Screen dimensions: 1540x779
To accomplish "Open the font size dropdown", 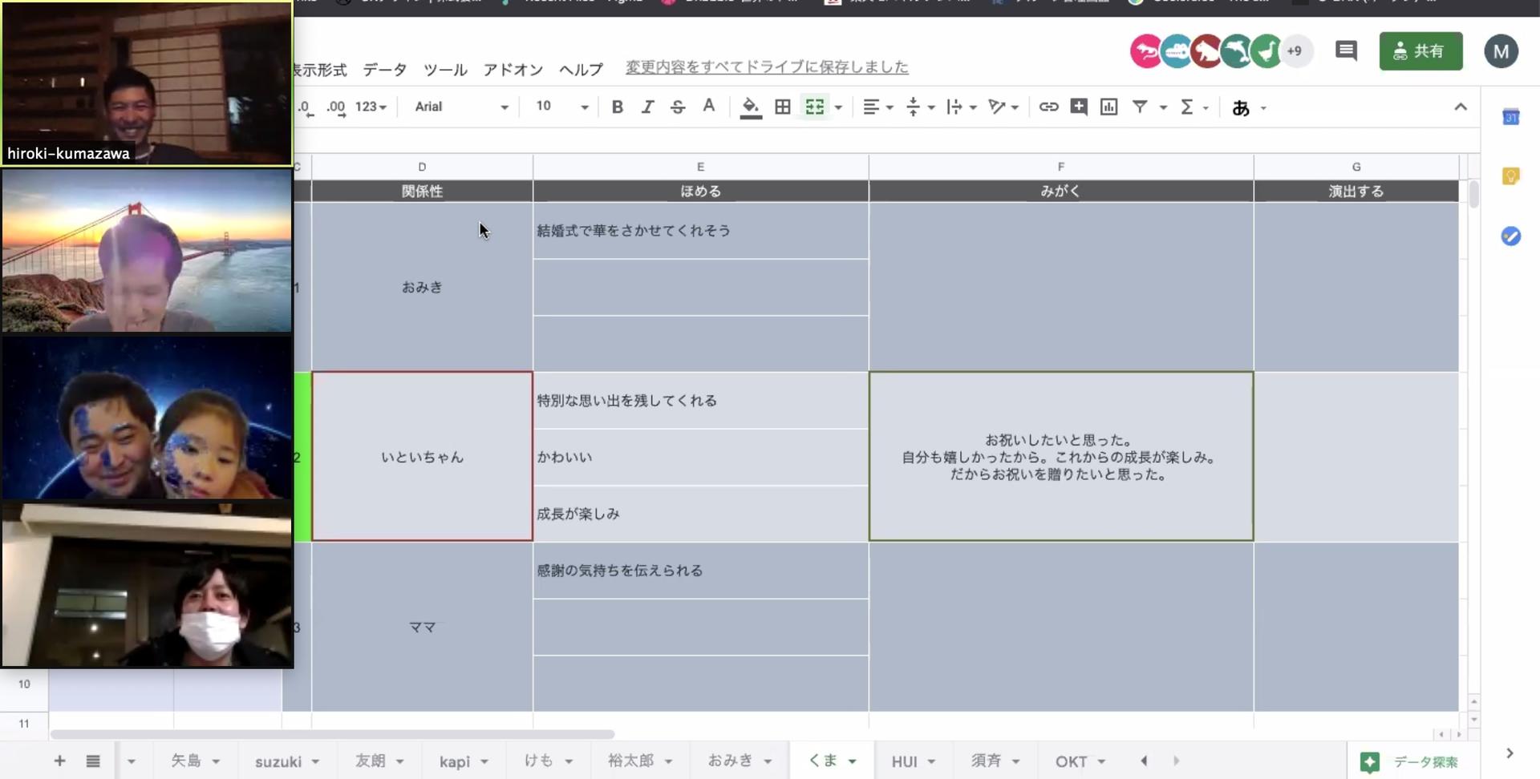I will point(562,107).
